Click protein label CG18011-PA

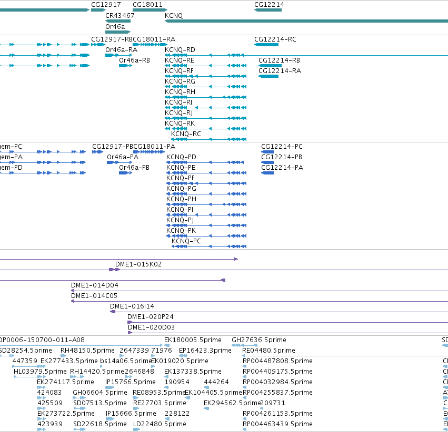(x=154, y=146)
